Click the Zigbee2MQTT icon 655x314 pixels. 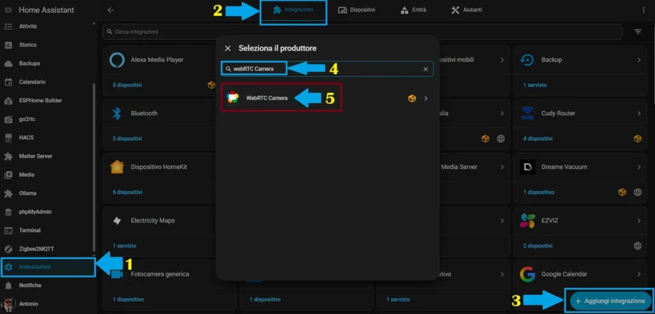(8, 249)
